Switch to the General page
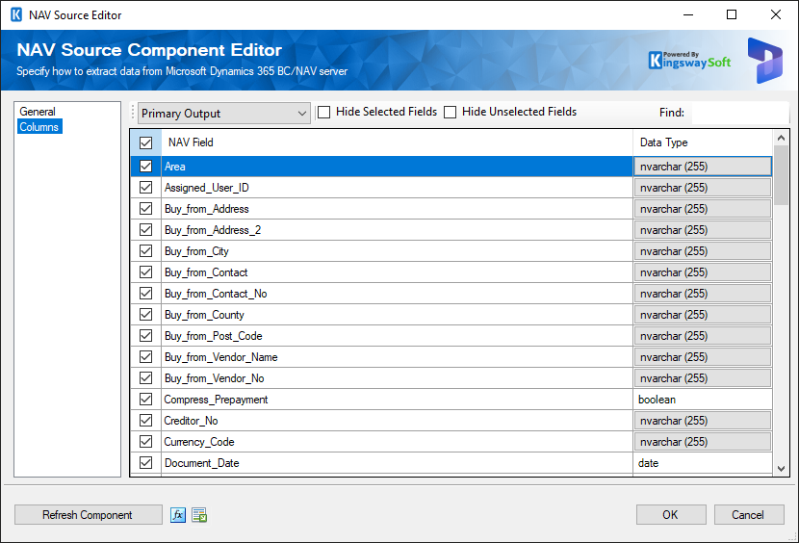 [38, 111]
